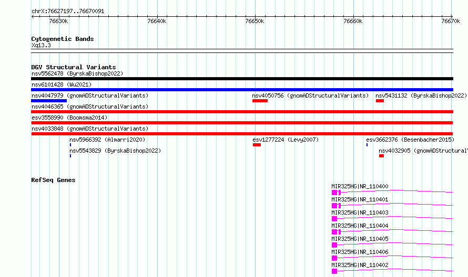
Task: Open MIR325HG|NR_110406 transcript label
Action: click(360, 252)
